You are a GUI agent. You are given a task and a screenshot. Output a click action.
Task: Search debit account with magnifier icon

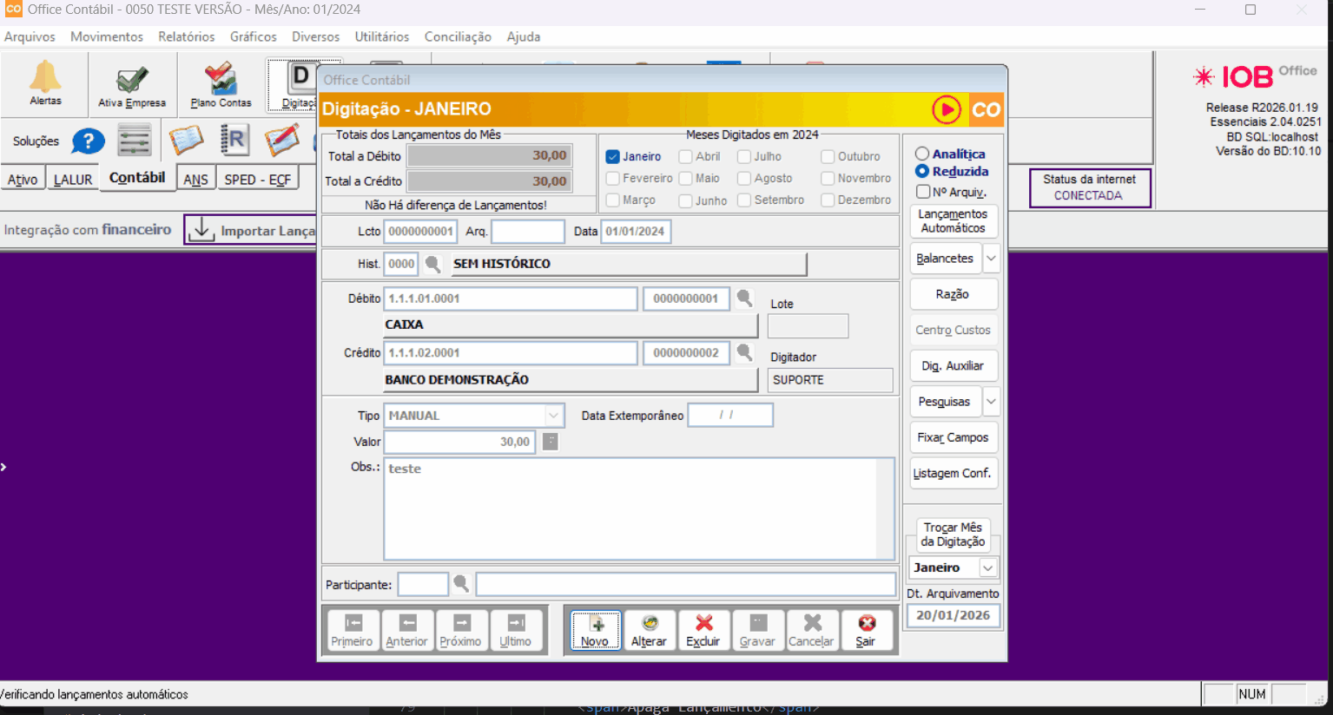pyautogui.click(x=744, y=298)
